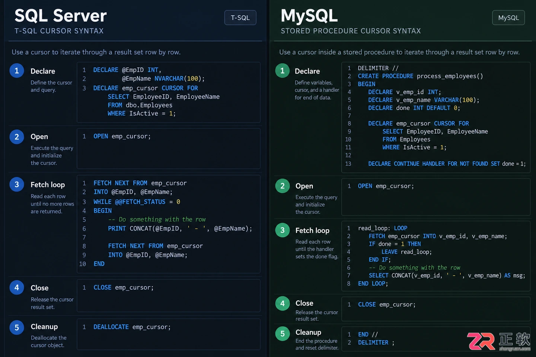Click 'WHILE @@FETCH_STATUS = 0' line

137,202
